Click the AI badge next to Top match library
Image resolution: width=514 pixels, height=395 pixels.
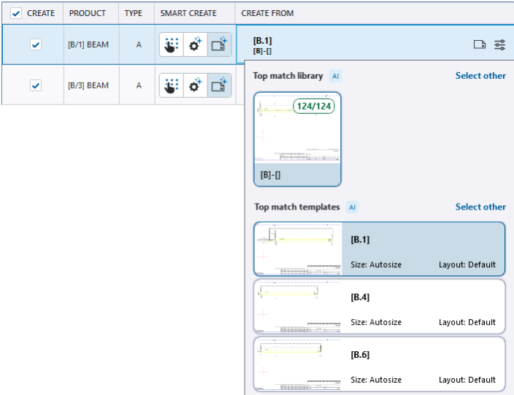(x=335, y=76)
